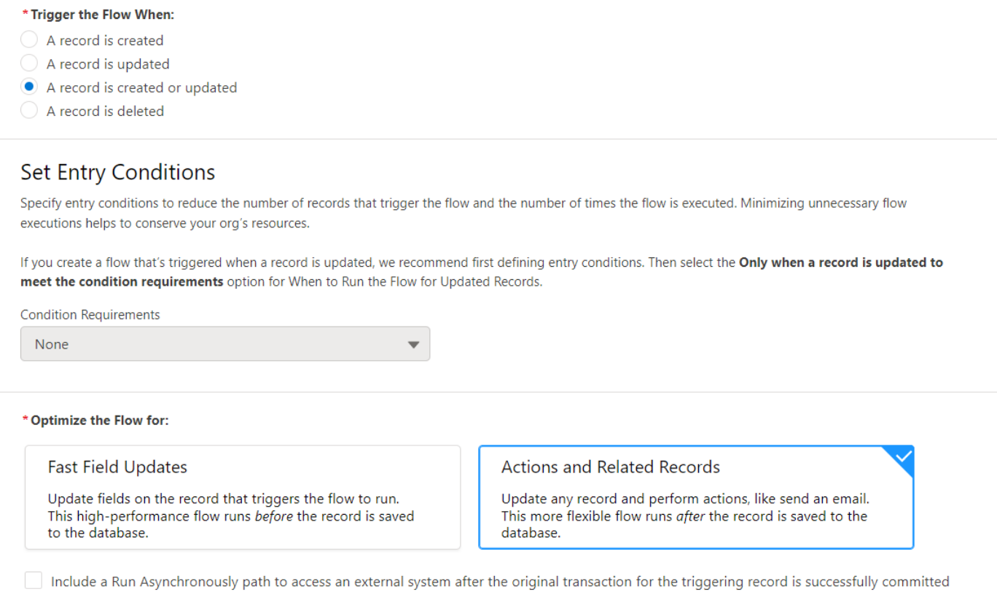
Task: Click the Condition Requirements dropdown arrow
Action: [x=413, y=345]
